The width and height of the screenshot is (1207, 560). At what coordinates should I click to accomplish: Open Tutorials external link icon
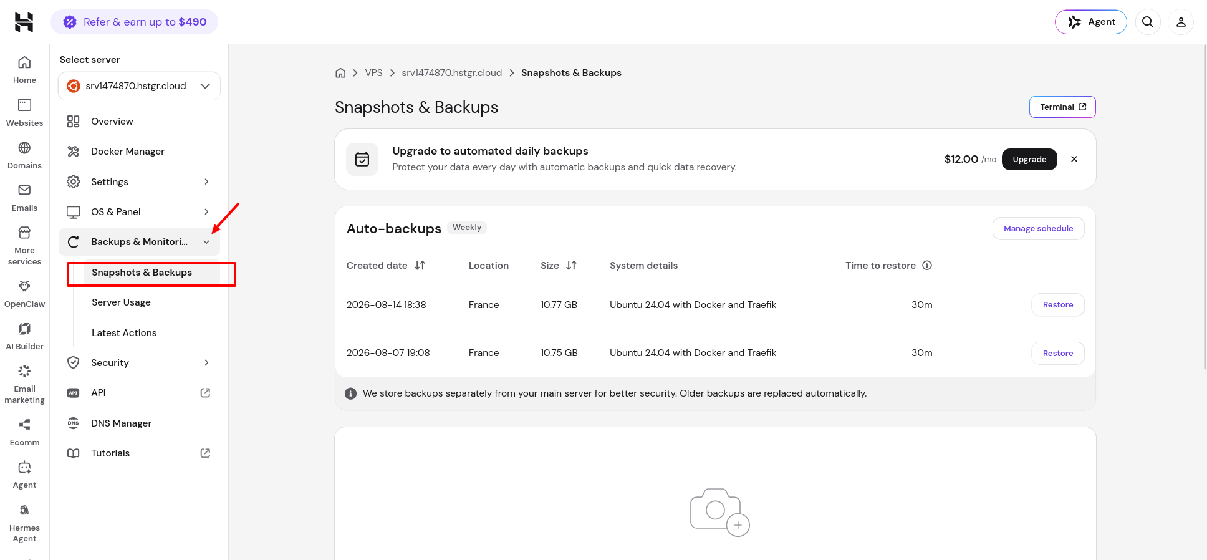tap(205, 453)
